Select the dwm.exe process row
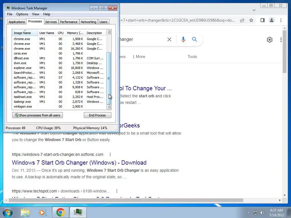 [59, 63]
